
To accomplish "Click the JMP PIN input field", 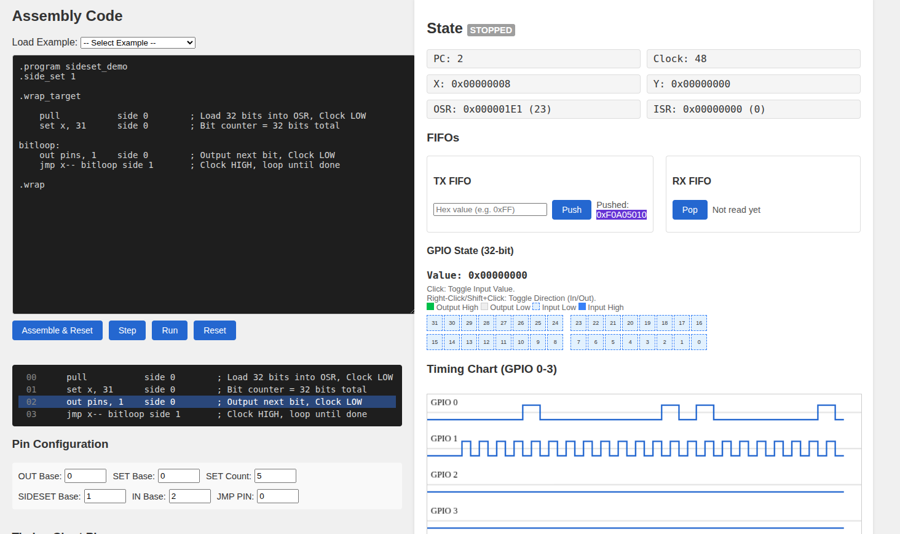I will pyautogui.click(x=277, y=496).
